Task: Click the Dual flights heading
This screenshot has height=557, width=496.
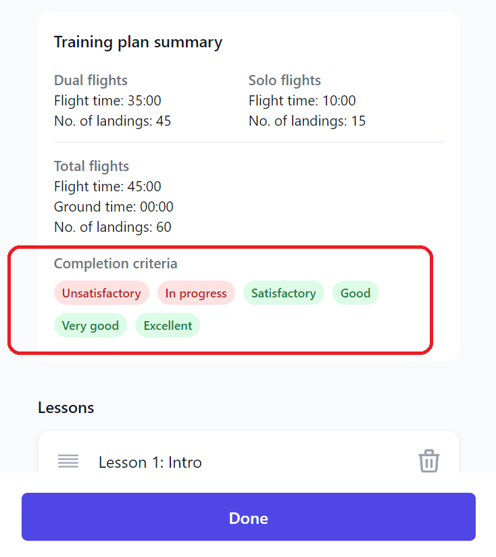Action: tap(91, 80)
